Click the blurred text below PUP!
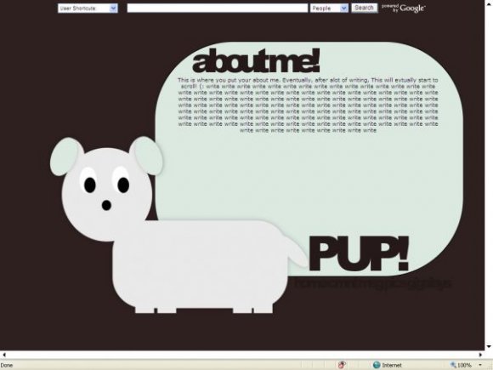Screen dimensions: 493x370 pyautogui.click(x=373, y=283)
